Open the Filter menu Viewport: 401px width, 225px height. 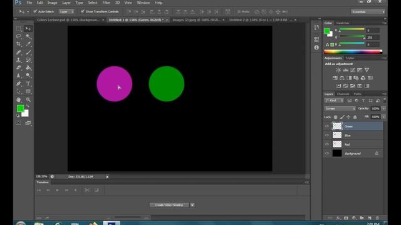tap(106, 2)
